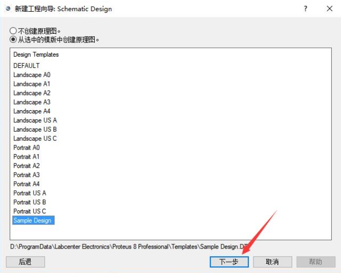Choose the Landscape A2 template
The width and height of the screenshot is (341, 273).
tap(32, 93)
